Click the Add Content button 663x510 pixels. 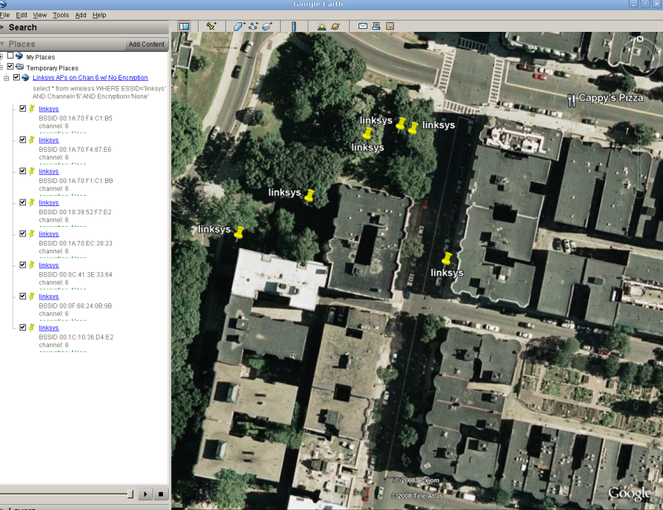(146, 44)
